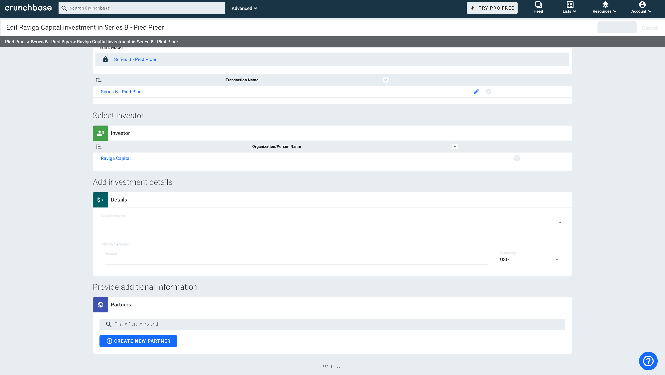Open the Feed icon in header
The width and height of the screenshot is (665, 375).
coord(539,7)
